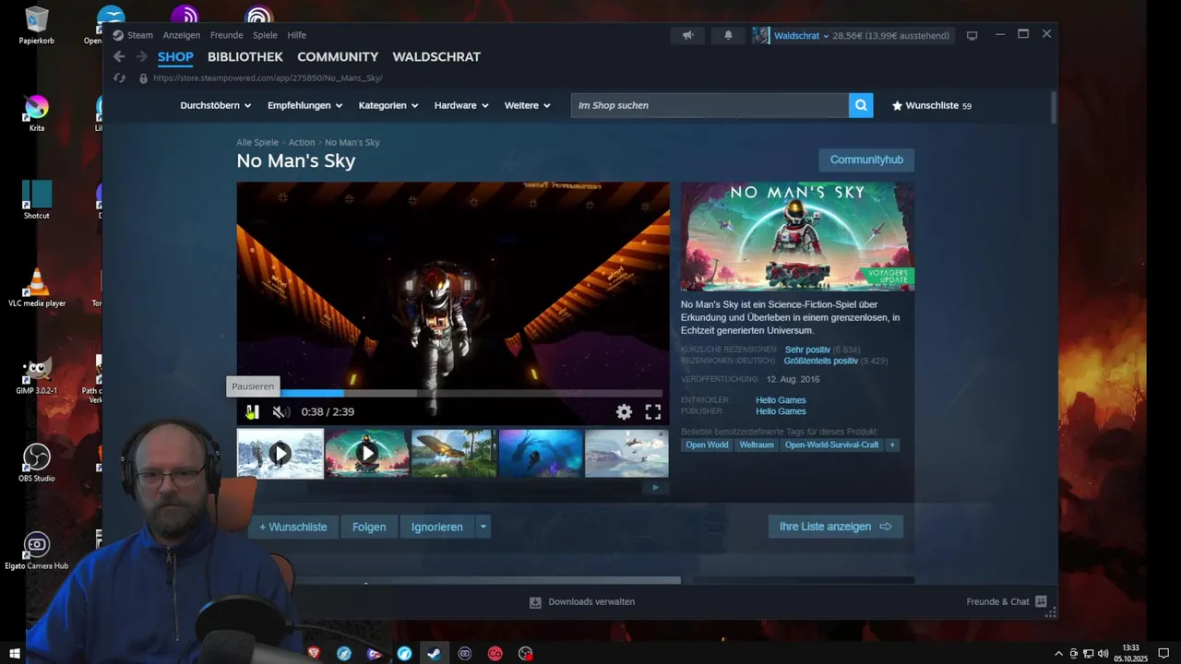Select the Open World tag

tap(707, 445)
